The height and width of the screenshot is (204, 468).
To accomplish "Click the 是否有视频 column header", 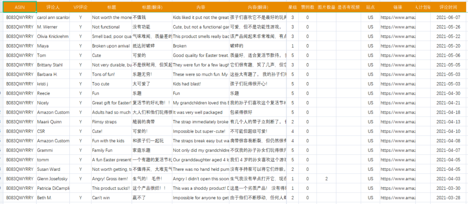I will (x=348, y=7).
